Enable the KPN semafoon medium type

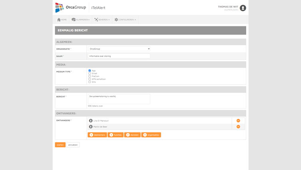coord(90,79)
